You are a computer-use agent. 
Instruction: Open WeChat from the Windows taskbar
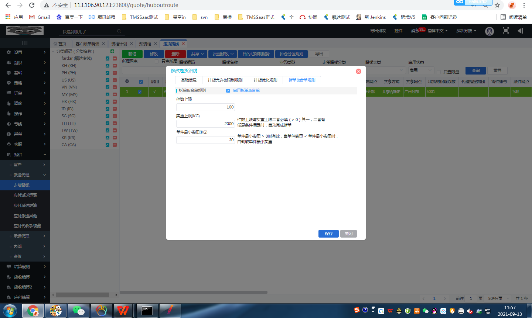(x=78, y=311)
